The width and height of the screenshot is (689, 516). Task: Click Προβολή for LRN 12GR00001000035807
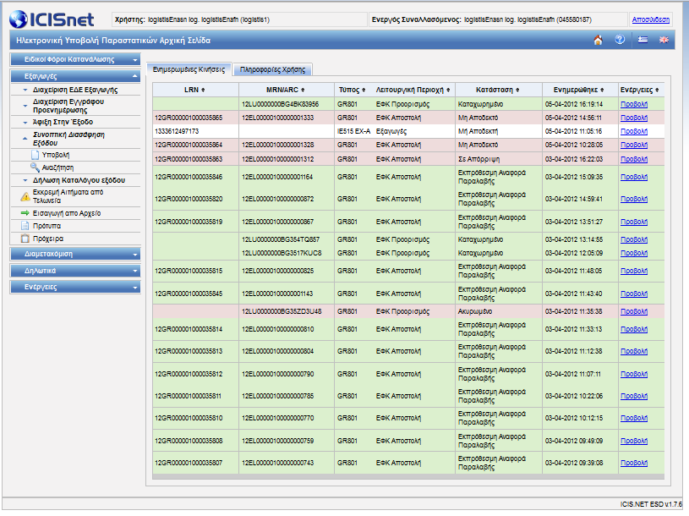(x=634, y=463)
